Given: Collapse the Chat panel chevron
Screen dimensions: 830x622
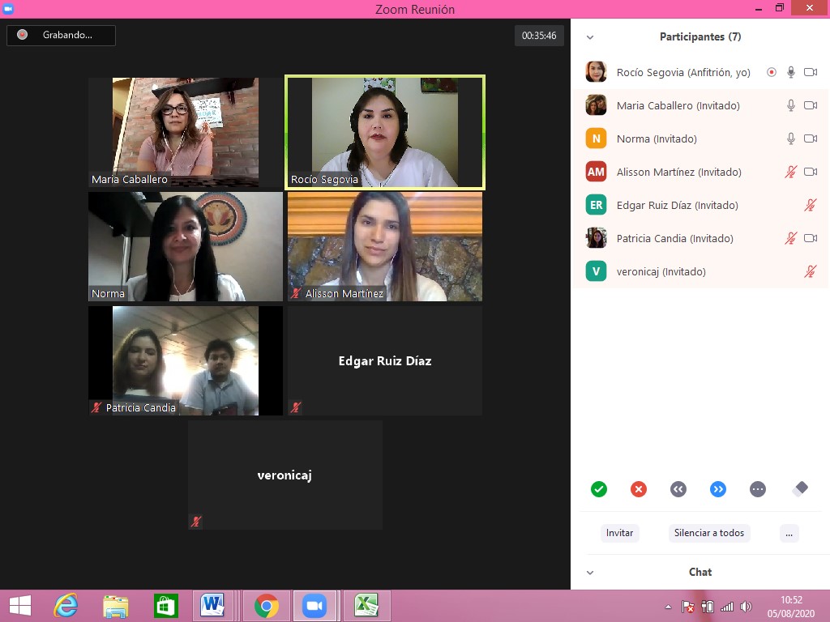Looking at the screenshot, I should coord(590,573).
